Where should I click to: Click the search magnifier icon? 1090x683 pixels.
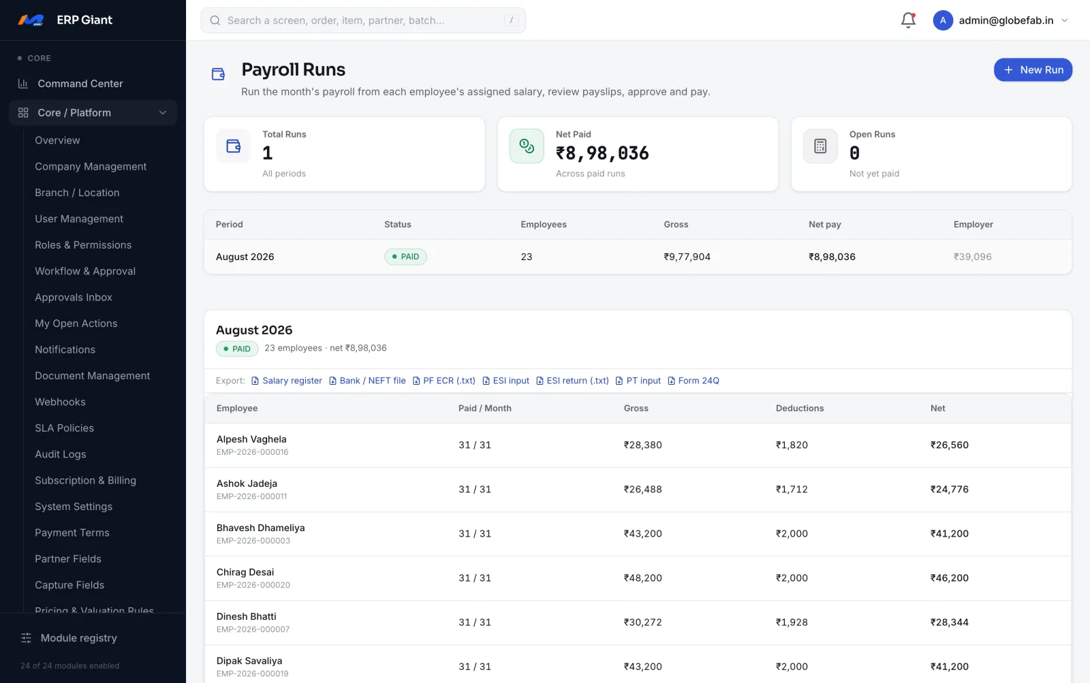pos(215,20)
